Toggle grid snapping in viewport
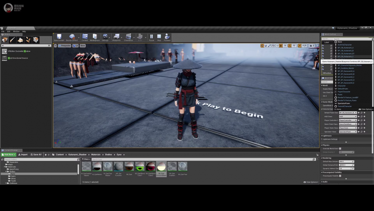Screen dimensions: 374x211 (x=281, y=45)
